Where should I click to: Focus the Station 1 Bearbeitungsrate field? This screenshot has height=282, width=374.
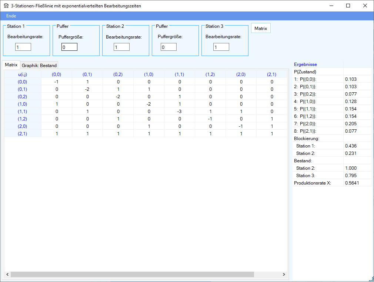[x=23, y=47]
